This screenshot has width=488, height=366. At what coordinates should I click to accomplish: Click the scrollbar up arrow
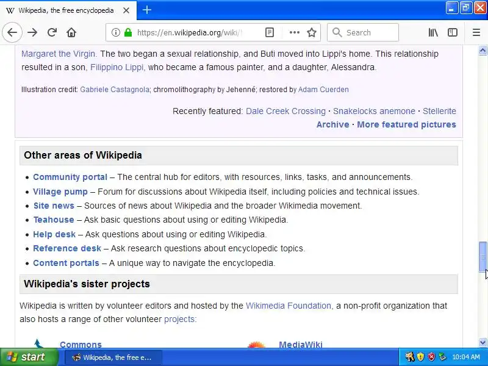[483, 51]
